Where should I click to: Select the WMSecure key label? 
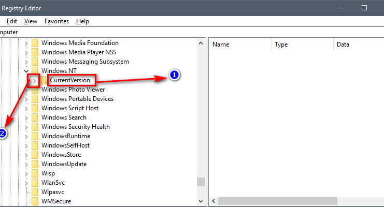point(56,201)
